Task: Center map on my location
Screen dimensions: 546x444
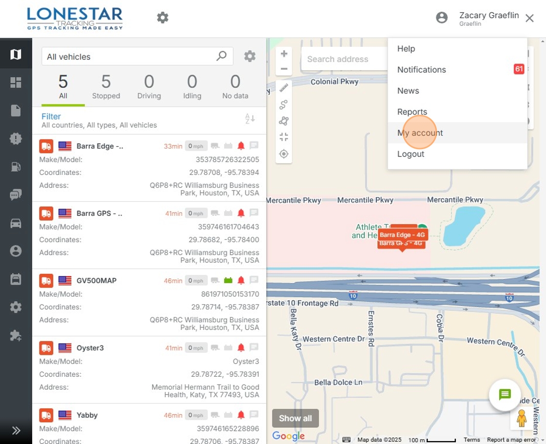Action: (284, 154)
